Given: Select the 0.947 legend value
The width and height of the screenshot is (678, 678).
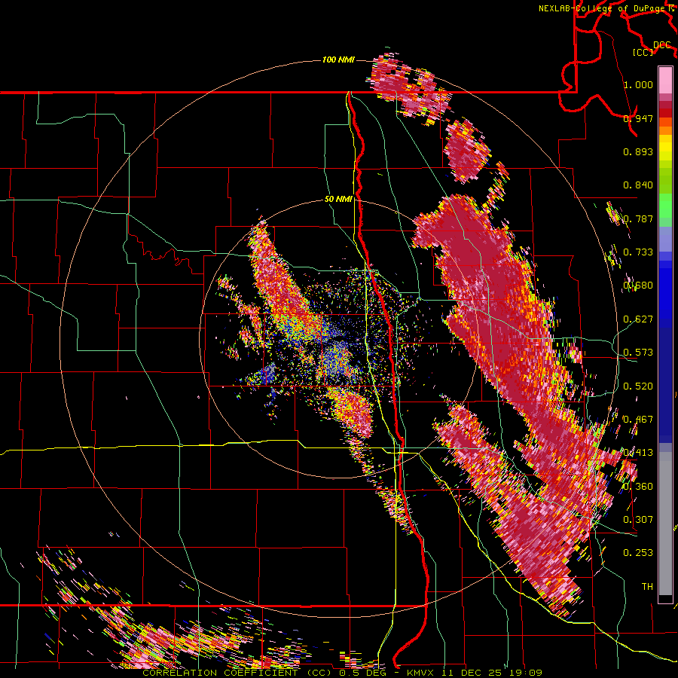Looking at the screenshot, I should tap(638, 118).
